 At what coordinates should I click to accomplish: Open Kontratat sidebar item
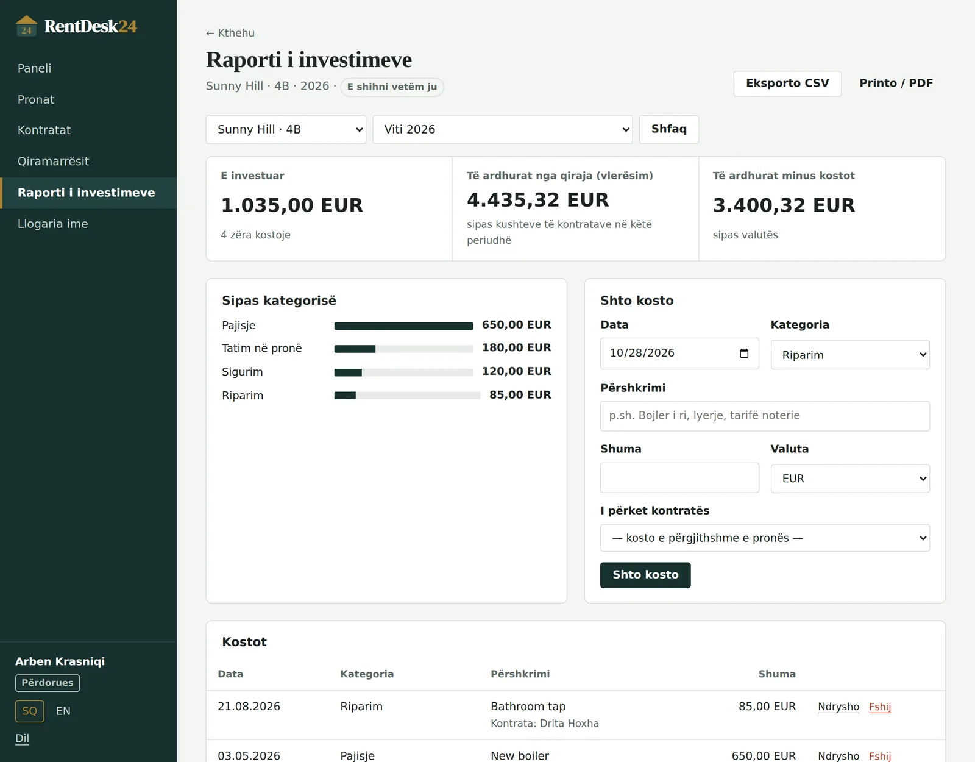click(88, 130)
